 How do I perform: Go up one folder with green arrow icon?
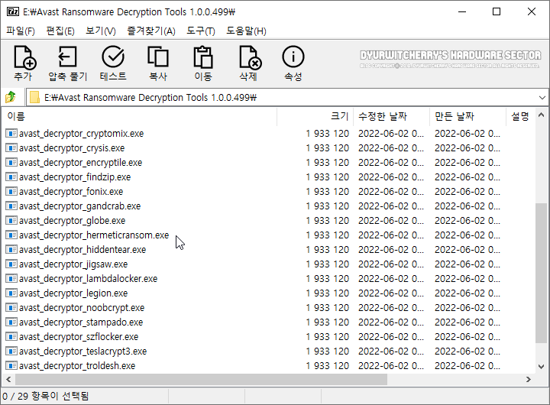tap(11, 97)
